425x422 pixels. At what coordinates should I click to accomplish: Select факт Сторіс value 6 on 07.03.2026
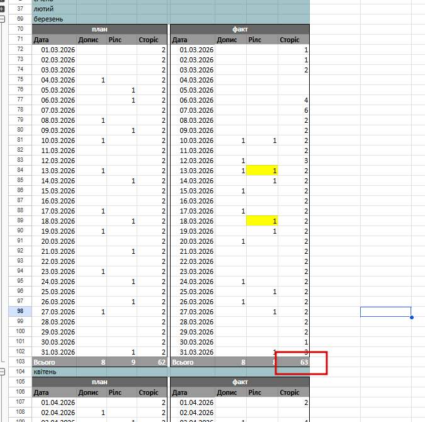(293, 110)
